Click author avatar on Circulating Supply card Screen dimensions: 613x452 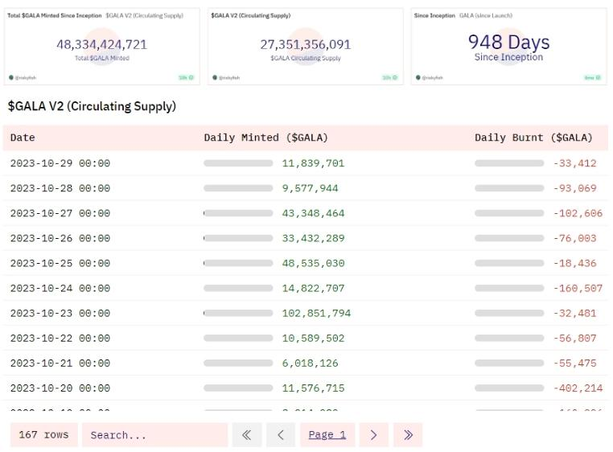(214, 78)
